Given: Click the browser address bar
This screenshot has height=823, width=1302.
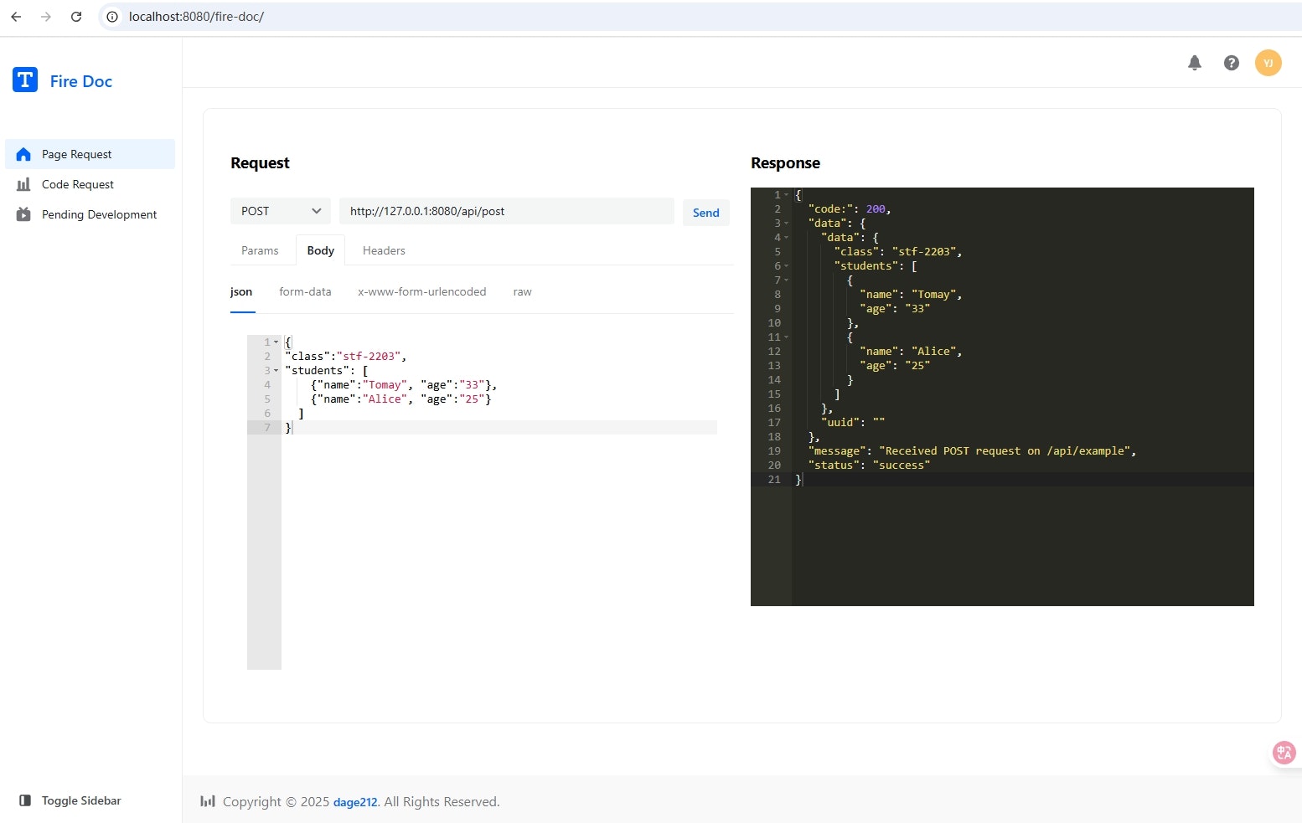Looking at the screenshot, I should (700, 17).
